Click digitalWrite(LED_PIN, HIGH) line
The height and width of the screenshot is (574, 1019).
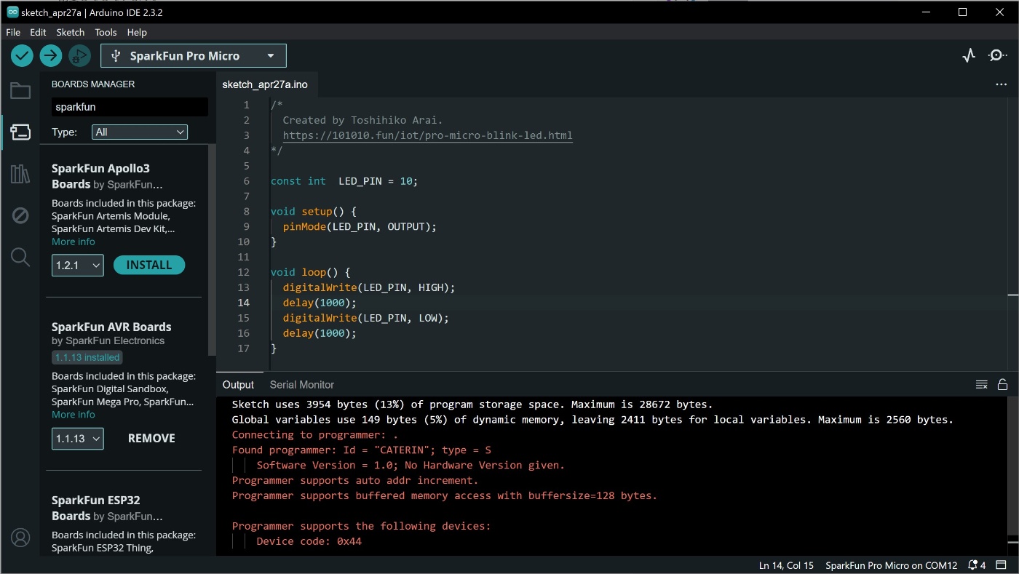369,287
